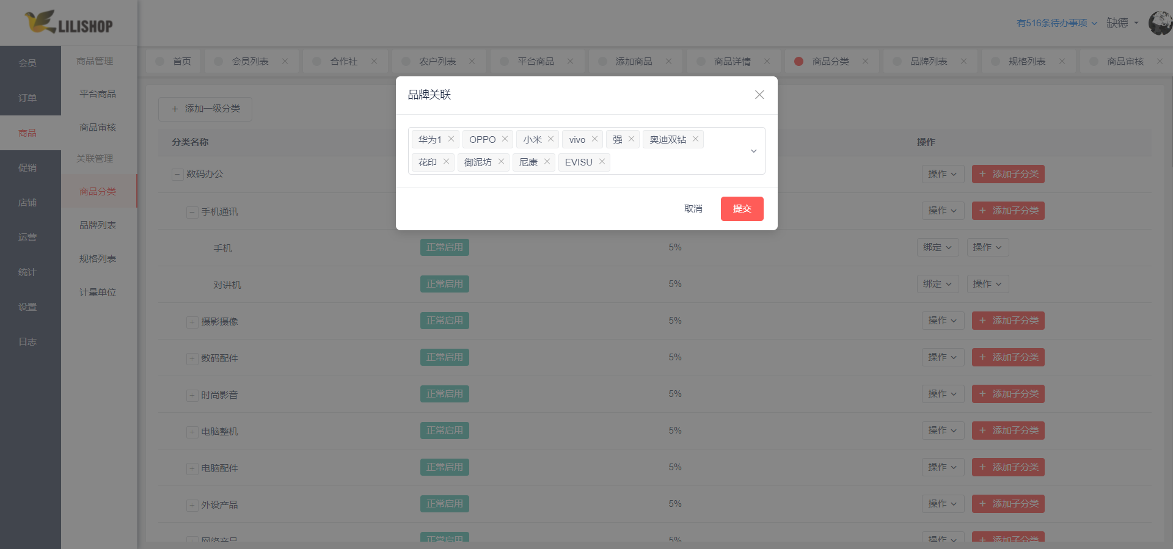The image size is (1173, 549).
Task: Open 操作 dropdown for 数码办公 row
Action: 943,174
